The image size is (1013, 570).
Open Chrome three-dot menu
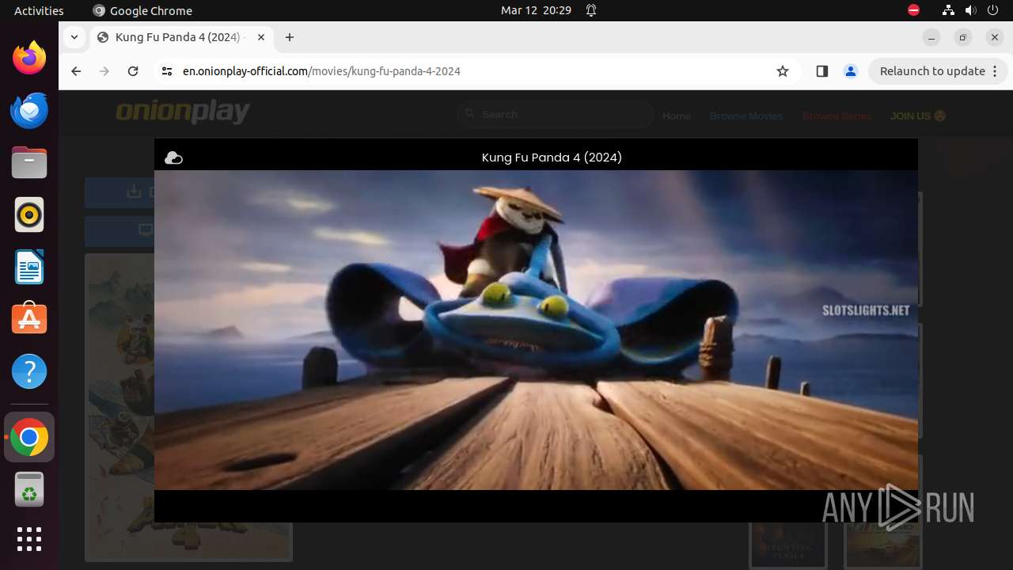click(996, 71)
